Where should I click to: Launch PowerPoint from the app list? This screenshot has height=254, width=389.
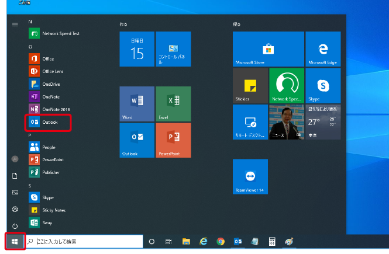[46, 159]
